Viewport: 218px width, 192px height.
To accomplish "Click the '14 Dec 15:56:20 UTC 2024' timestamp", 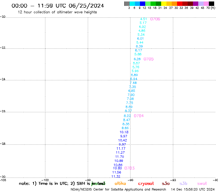I will [193, 189].
